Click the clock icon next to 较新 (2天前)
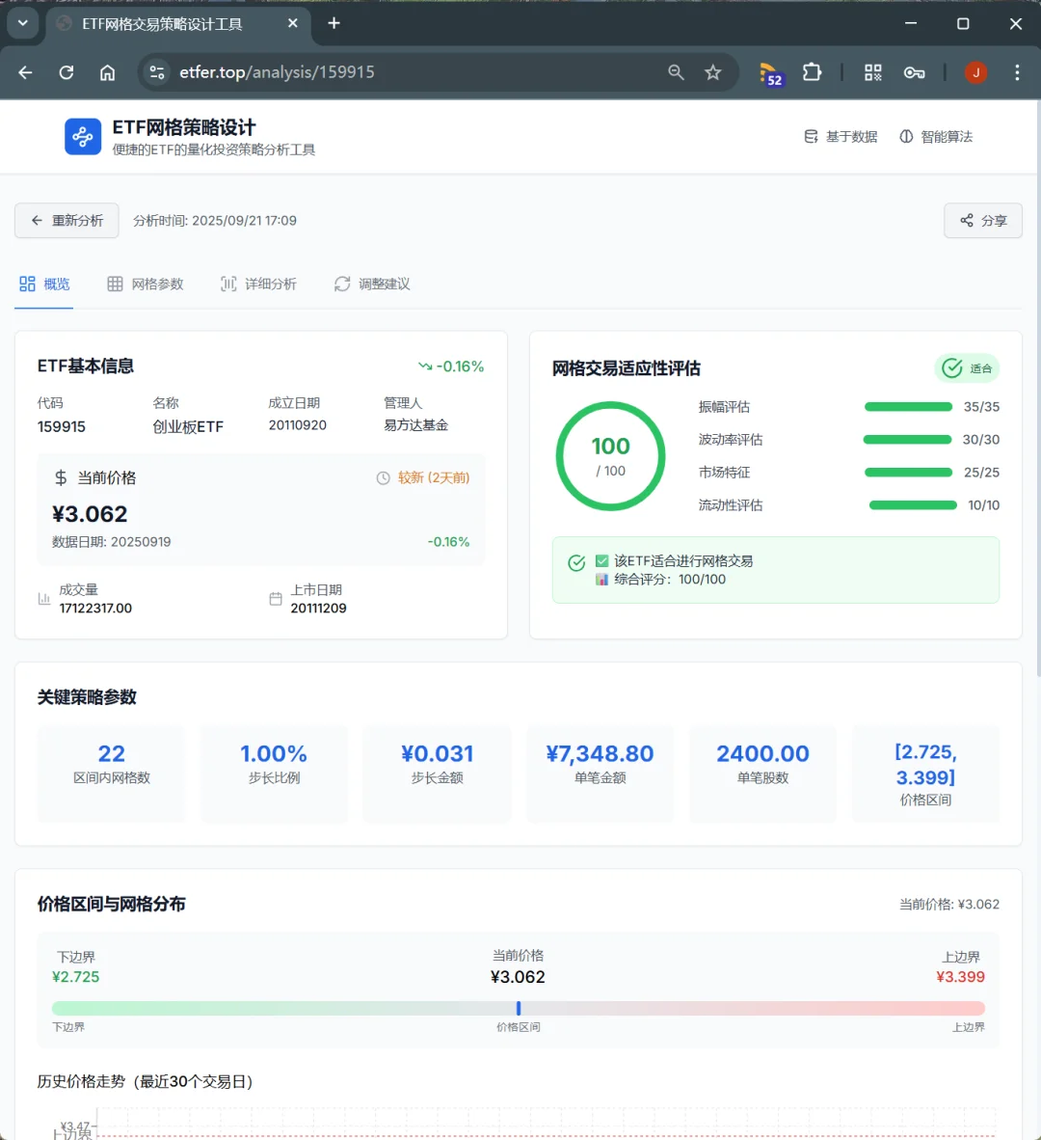The width and height of the screenshot is (1041, 1140). coord(383,477)
